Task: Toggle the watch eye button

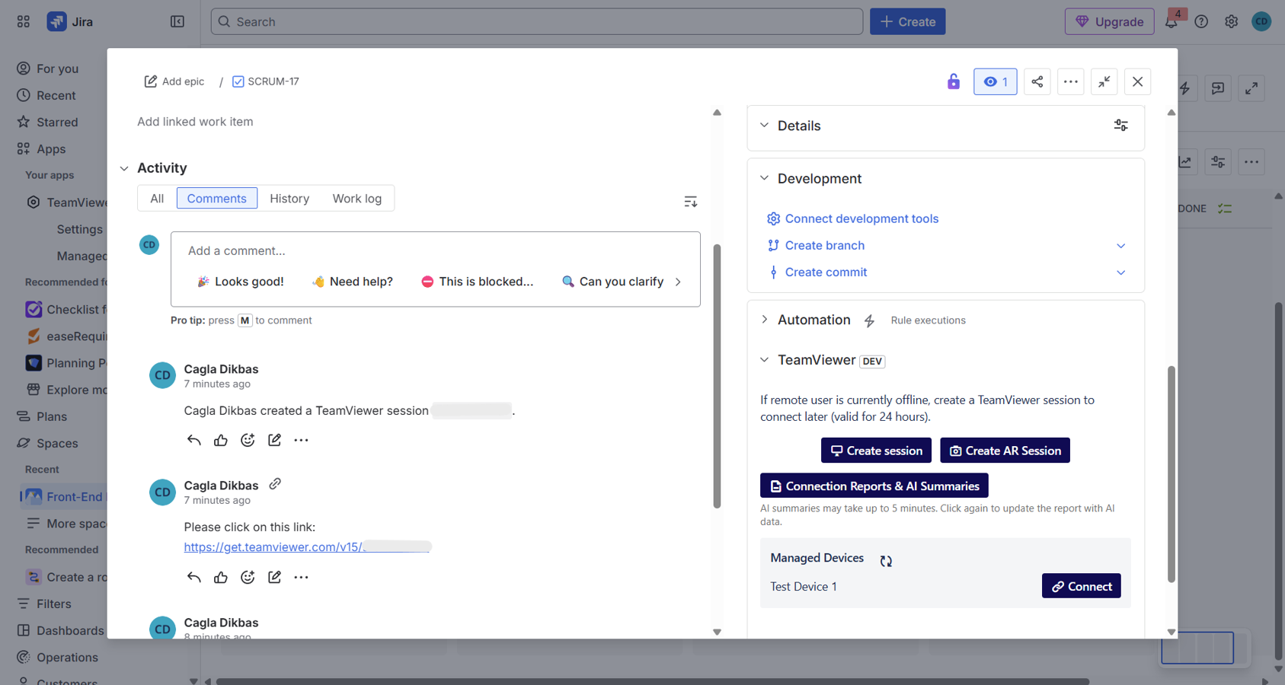Action: 995,81
